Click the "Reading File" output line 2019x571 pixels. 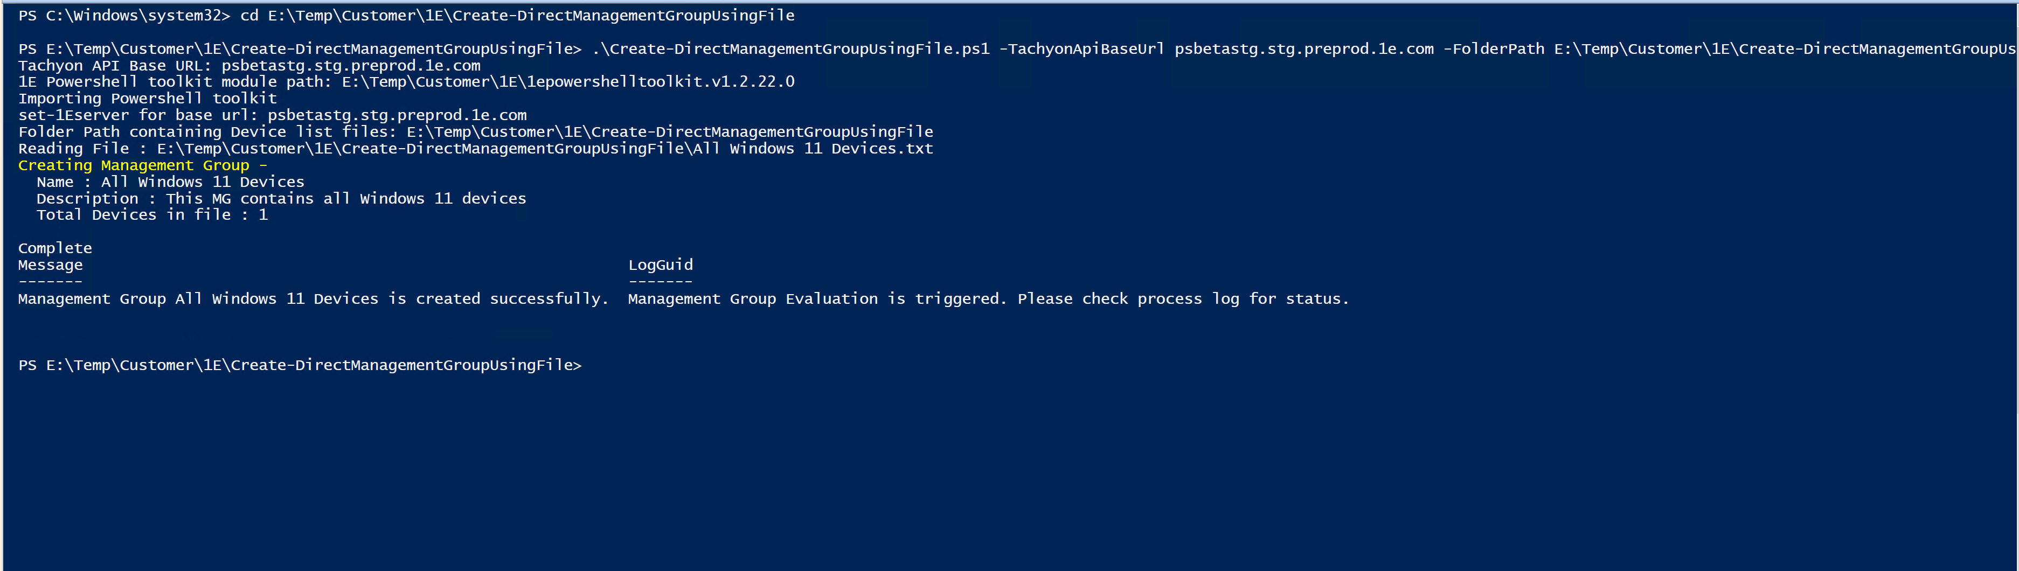(475, 149)
